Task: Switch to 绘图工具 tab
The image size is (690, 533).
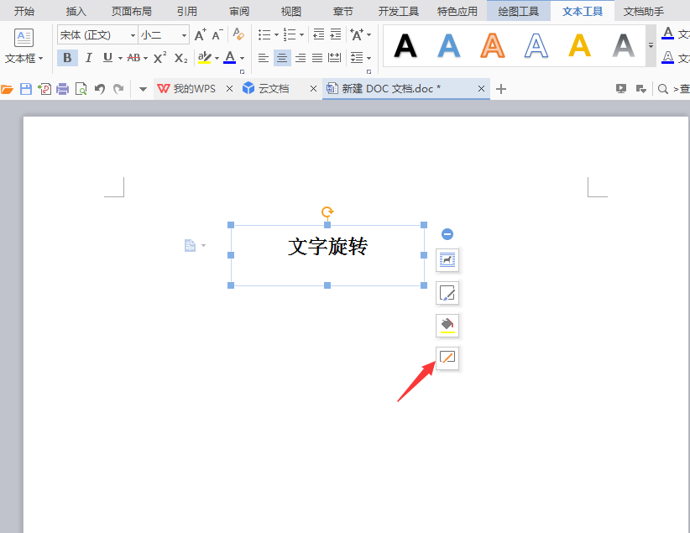Action: click(519, 11)
